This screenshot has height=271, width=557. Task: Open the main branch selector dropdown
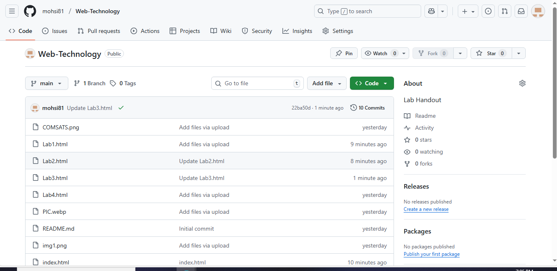46,83
